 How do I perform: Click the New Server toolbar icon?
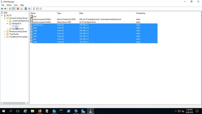(x=34, y=9)
